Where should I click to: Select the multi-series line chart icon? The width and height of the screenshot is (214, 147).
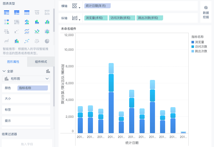37,32
